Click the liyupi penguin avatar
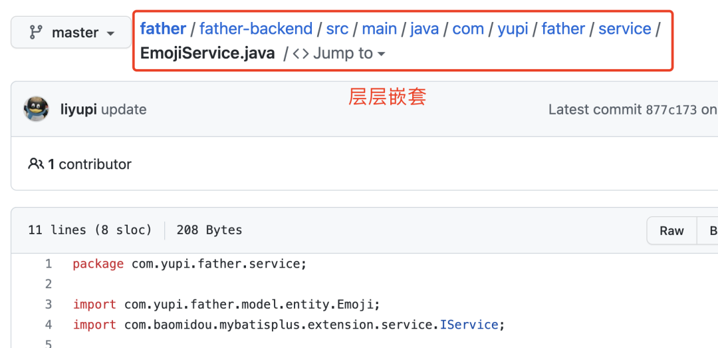This screenshot has width=718, height=348. (x=36, y=109)
